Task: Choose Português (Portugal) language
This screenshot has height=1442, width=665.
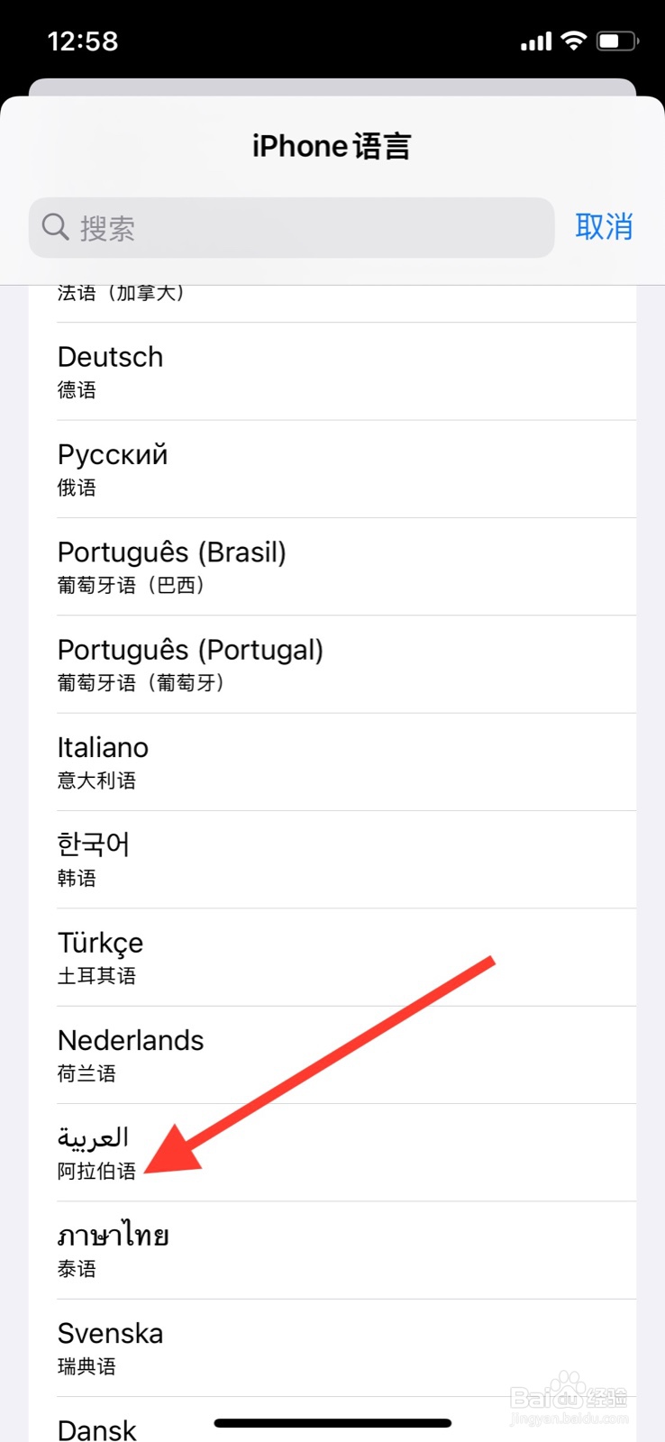Action: 332,664
